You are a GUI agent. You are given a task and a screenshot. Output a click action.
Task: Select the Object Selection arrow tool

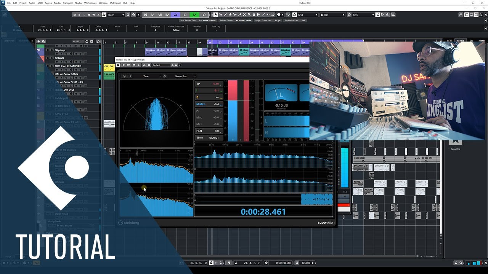(215, 15)
